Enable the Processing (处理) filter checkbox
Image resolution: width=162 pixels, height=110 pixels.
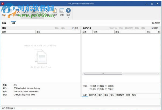[91, 86]
